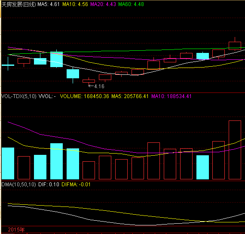Click the VOLUME: 168450.36 readout
This screenshot has height=234, width=245.
pos(84,96)
